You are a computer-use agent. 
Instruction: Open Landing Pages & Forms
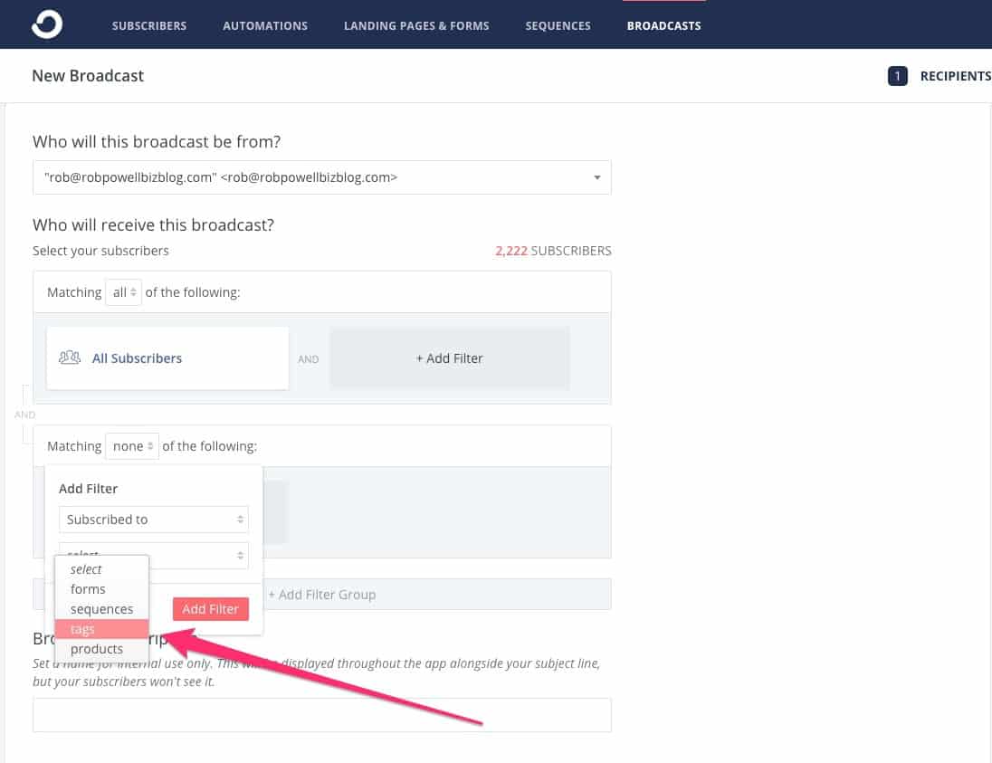pos(416,25)
